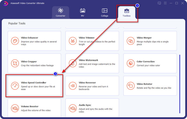Open the Color Correction title
This screenshot has width=187, height=119.
(146, 61)
